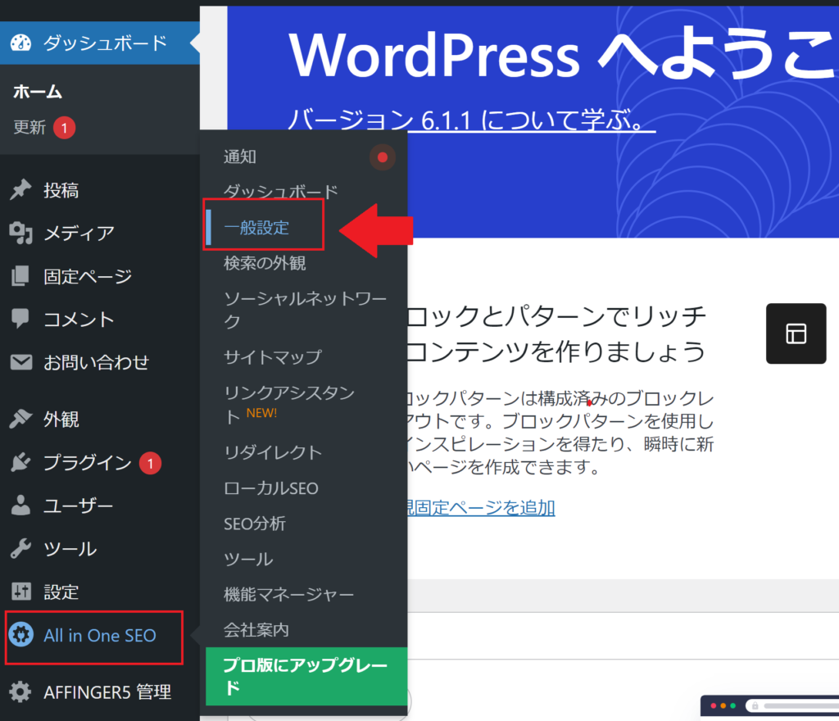Click the 固定ページを追加 link
Viewport: 839px width, 721px height.
480,508
